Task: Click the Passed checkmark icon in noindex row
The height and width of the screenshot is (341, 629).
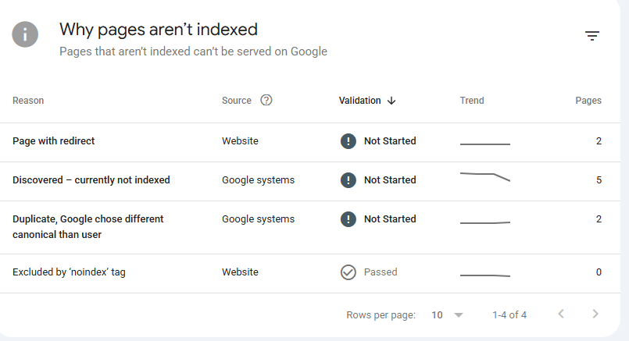Action: [x=348, y=272]
